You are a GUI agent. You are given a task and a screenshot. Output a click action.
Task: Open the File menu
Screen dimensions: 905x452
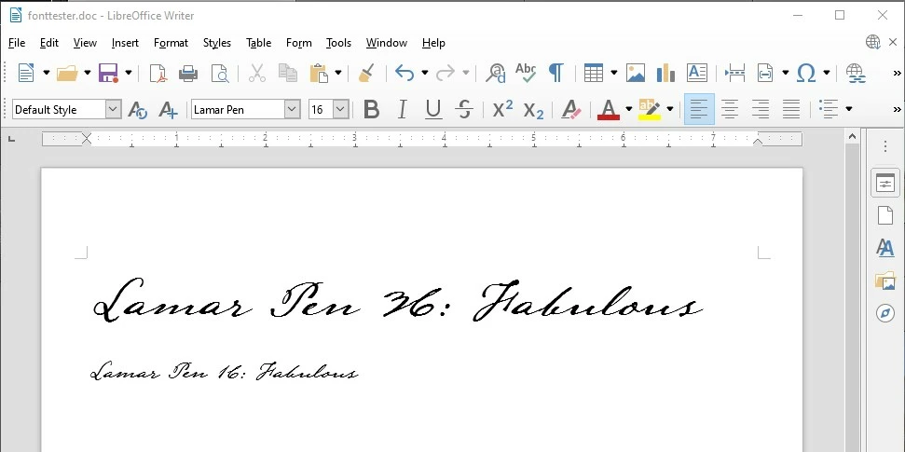[x=17, y=43]
